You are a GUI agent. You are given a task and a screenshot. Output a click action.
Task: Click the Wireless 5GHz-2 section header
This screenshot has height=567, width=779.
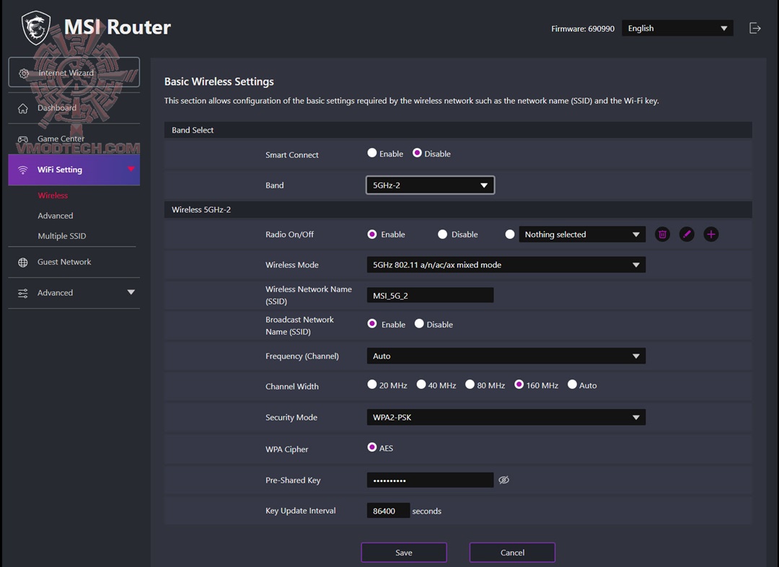click(x=458, y=210)
